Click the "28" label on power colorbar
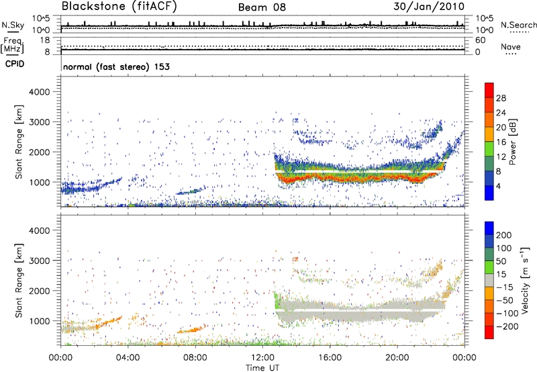 tap(501, 98)
